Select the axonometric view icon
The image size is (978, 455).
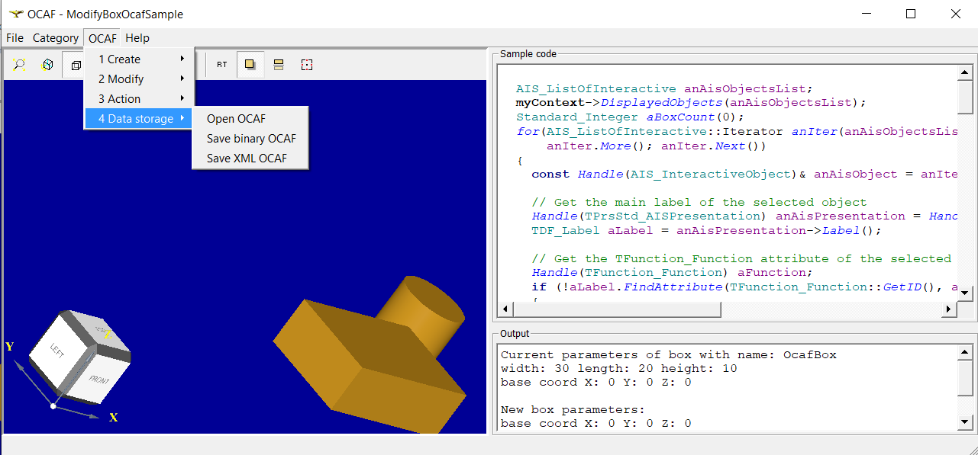tap(47, 65)
